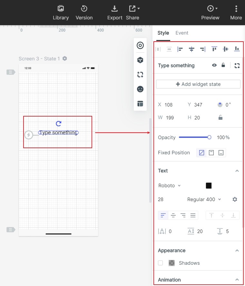
Task: Edit the Y position value 347
Action: tap(198, 105)
